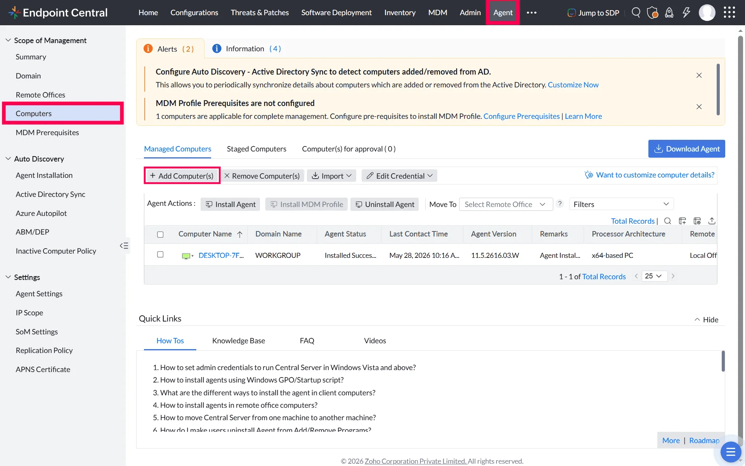
Task: Click the Download Agent button
Action: click(x=686, y=149)
